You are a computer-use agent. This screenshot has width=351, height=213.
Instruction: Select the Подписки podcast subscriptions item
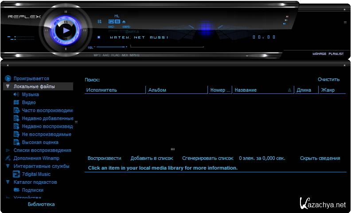[x=32, y=190]
